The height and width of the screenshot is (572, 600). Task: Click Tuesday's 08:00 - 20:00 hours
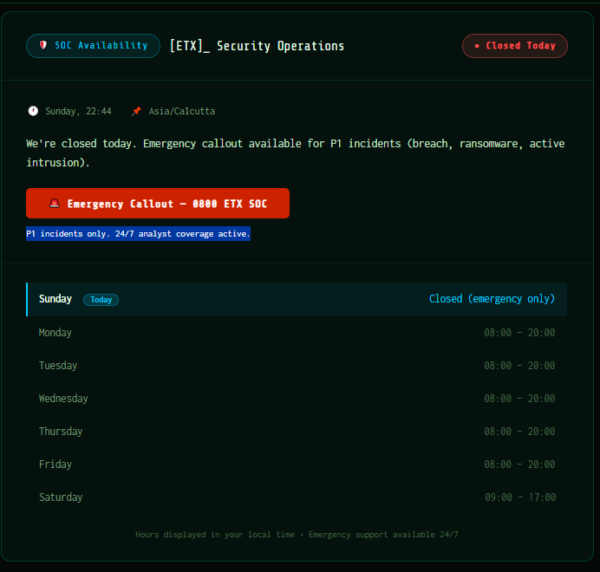tap(519, 366)
